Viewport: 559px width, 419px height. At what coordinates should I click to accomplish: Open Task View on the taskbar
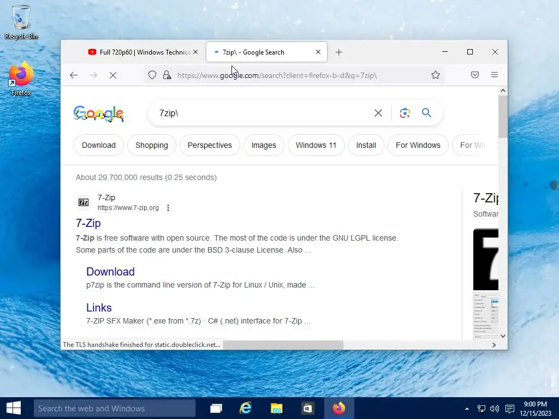coord(216,408)
